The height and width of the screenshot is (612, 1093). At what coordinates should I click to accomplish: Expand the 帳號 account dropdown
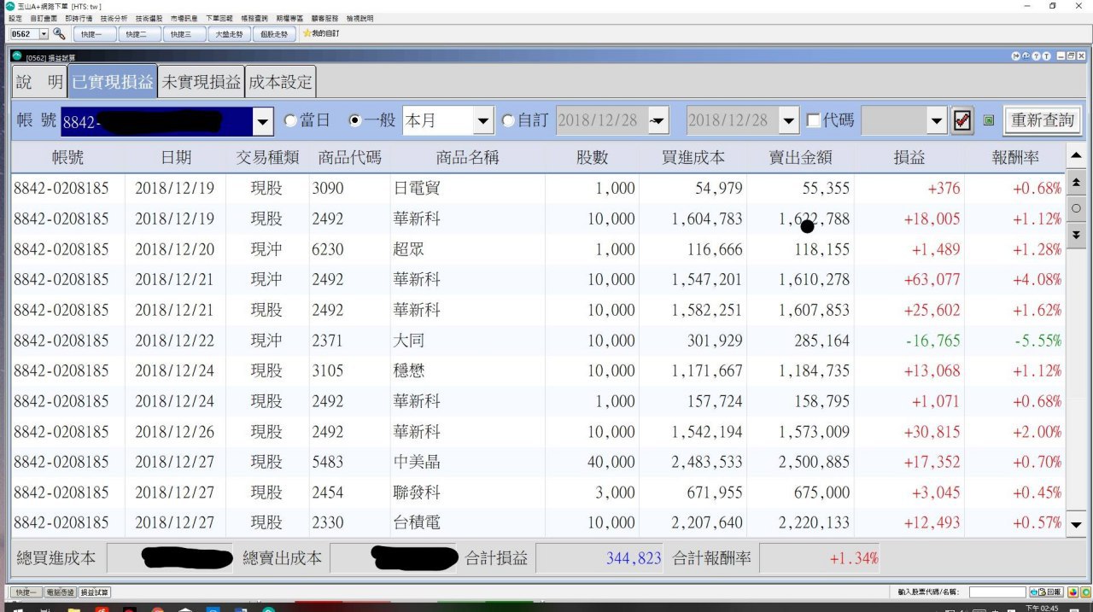[263, 121]
